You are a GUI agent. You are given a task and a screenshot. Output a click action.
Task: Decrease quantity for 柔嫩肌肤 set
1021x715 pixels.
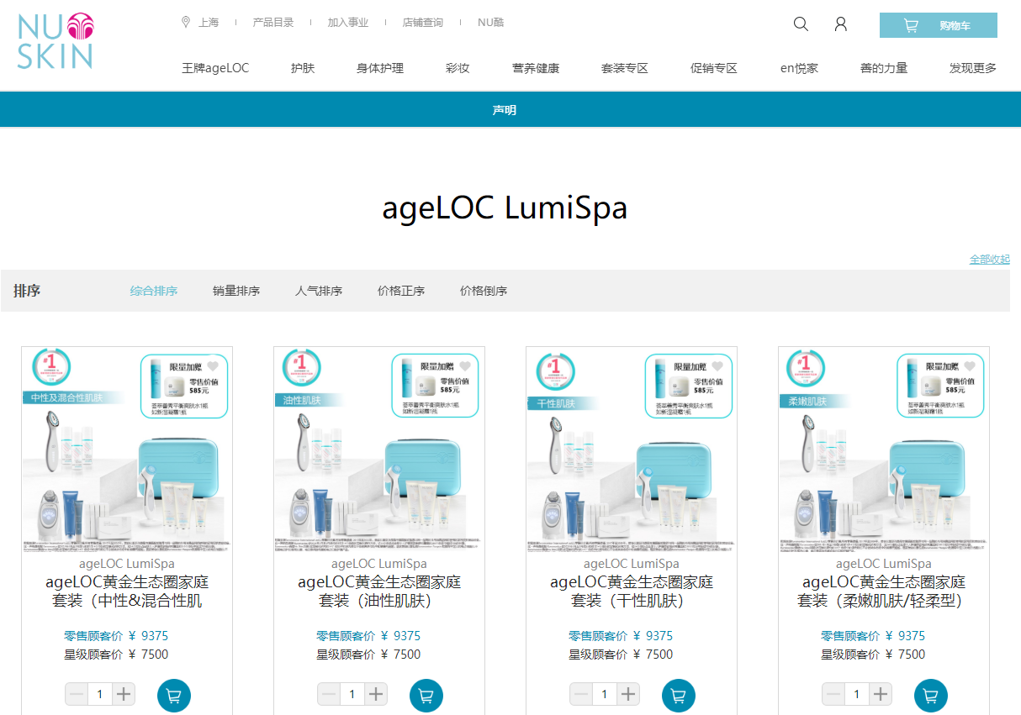(x=833, y=694)
